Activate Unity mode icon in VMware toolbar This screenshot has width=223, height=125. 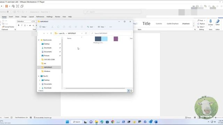click(22, 6)
